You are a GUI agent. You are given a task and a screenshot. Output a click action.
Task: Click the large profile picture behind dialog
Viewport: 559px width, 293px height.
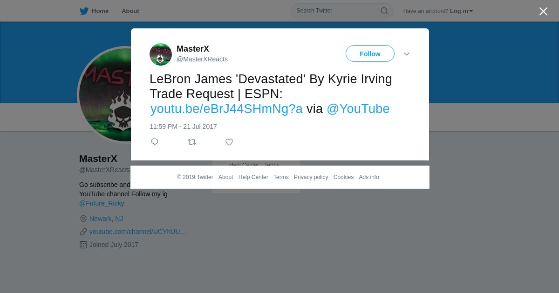click(105, 95)
